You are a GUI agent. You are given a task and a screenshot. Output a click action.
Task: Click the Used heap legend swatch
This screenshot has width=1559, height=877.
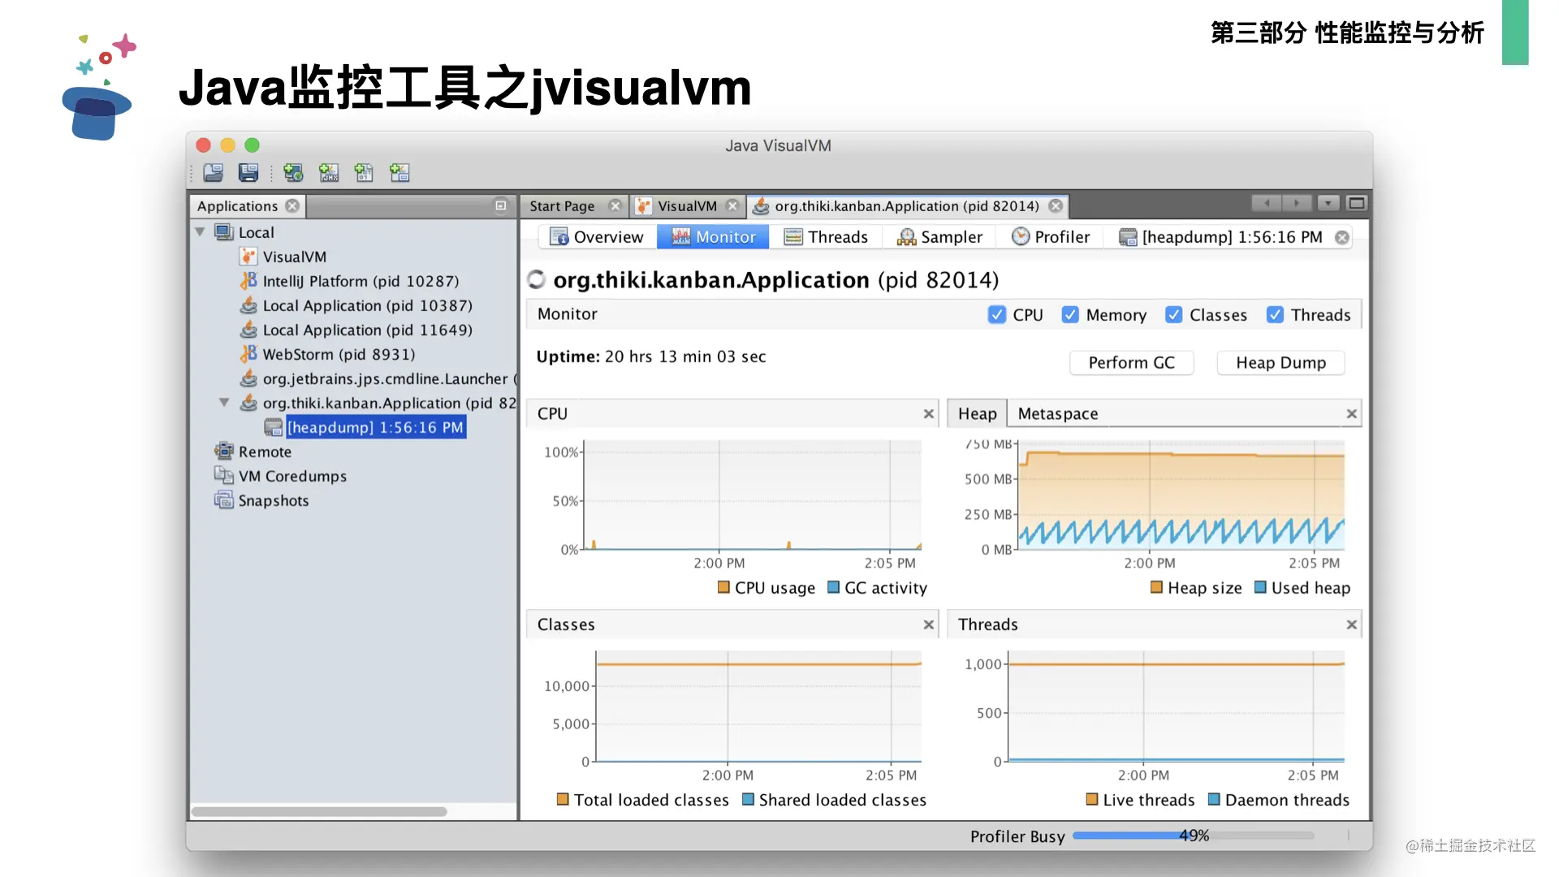(x=1260, y=587)
